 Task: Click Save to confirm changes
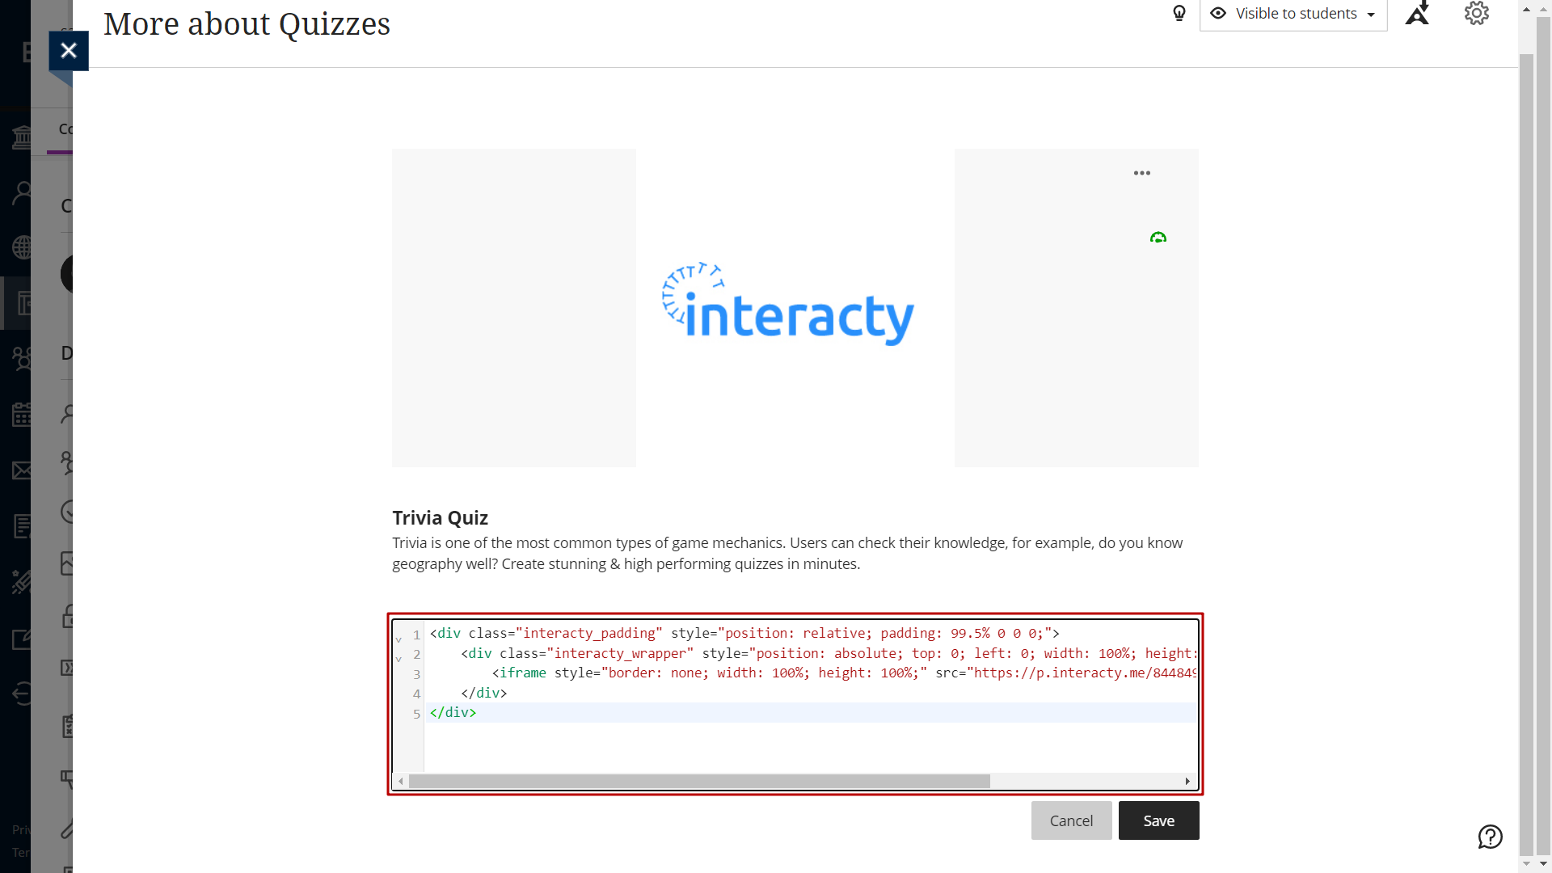1158,820
